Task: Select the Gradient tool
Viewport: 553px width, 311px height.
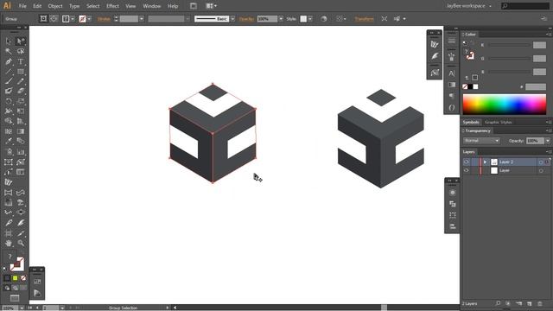Action: tap(21, 131)
